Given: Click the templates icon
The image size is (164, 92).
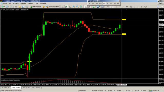Looking at the screenshot, I should click(x=102, y=7).
